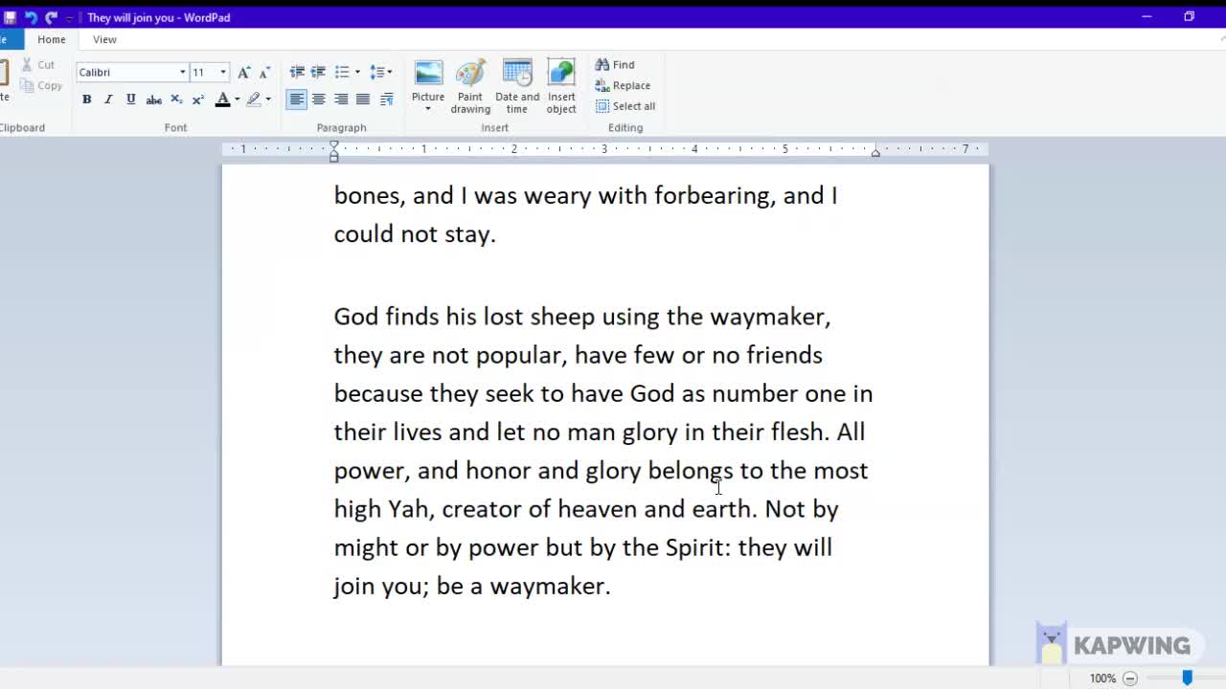Grow the font size
1226x689 pixels.
click(244, 72)
